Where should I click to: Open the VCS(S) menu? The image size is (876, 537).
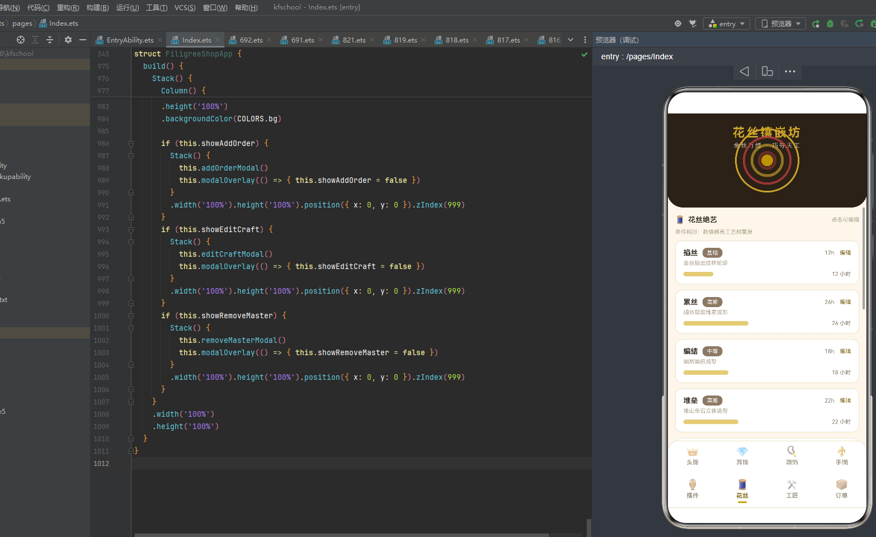[x=185, y=7]
